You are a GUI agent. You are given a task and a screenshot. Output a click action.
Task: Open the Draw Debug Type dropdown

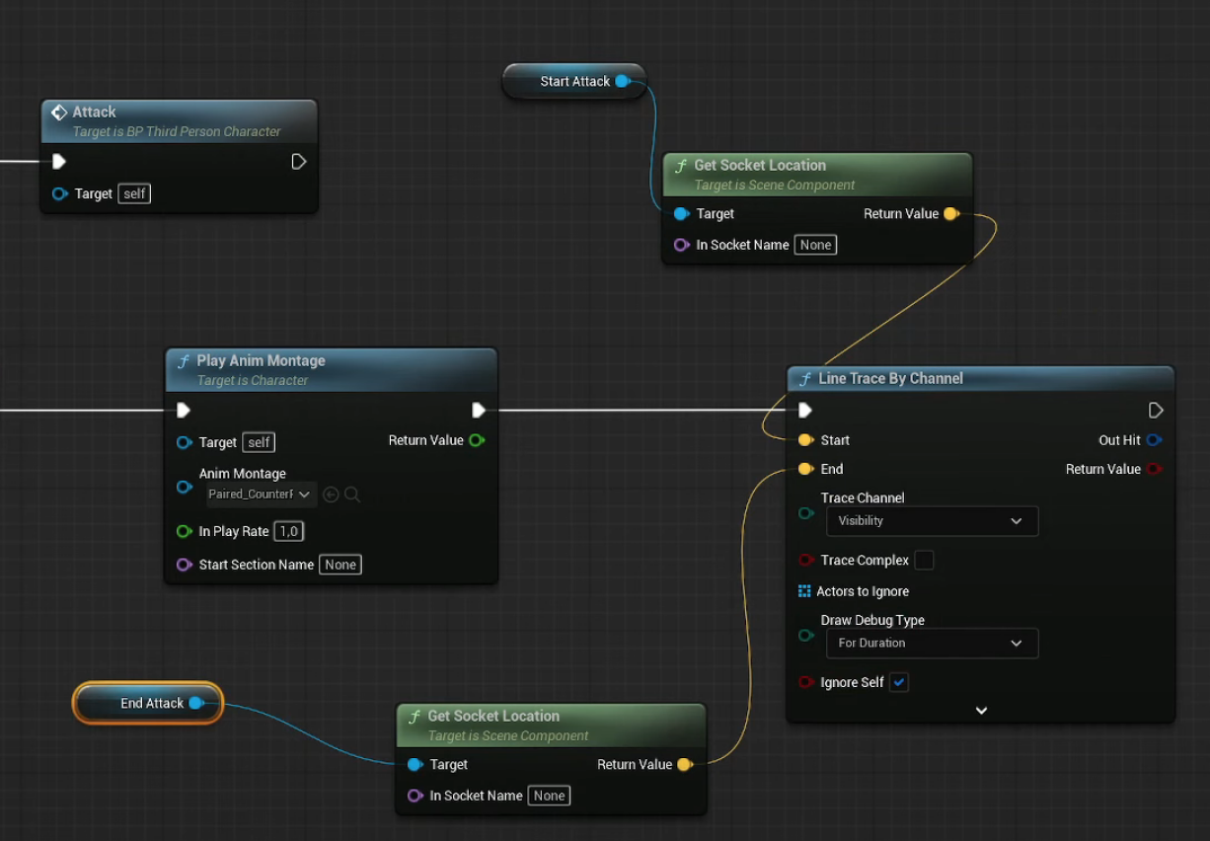pyautogui.click(x=931, y=644)
